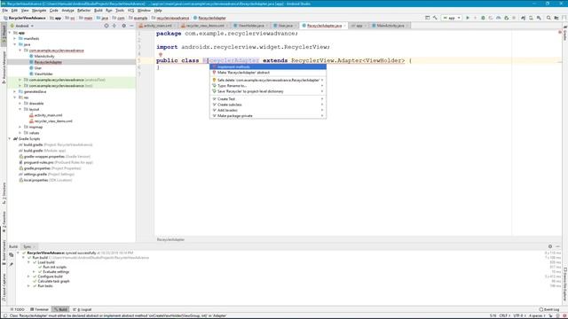The height and width of the screenshot is (319, 568).
Task: Open Project panel gear settings
Action: (124, 26)
